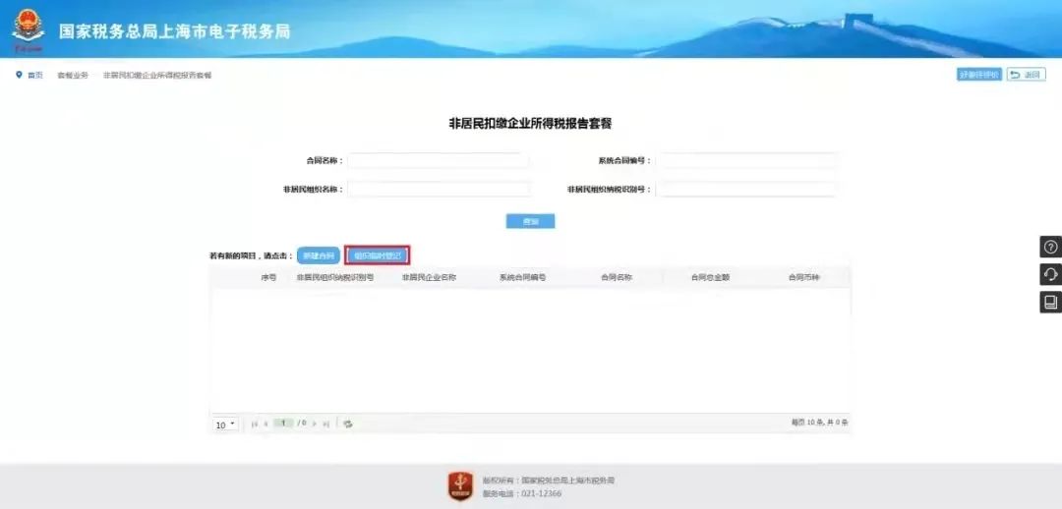
Task: Click the 每页 10 条 record count text
Action: coord(819,423)
